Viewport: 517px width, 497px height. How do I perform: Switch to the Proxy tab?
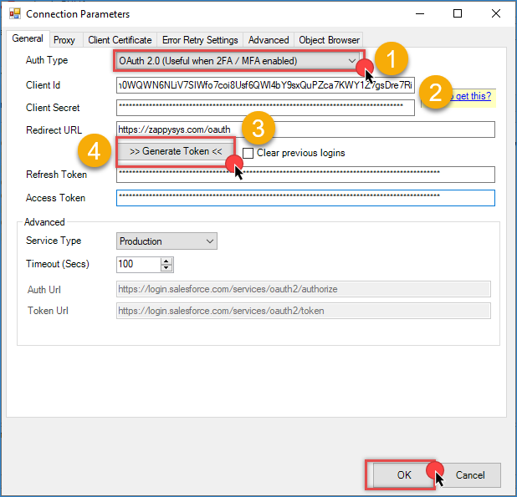coord(64,40)
